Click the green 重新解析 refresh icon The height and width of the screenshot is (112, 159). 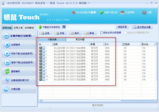7,71
